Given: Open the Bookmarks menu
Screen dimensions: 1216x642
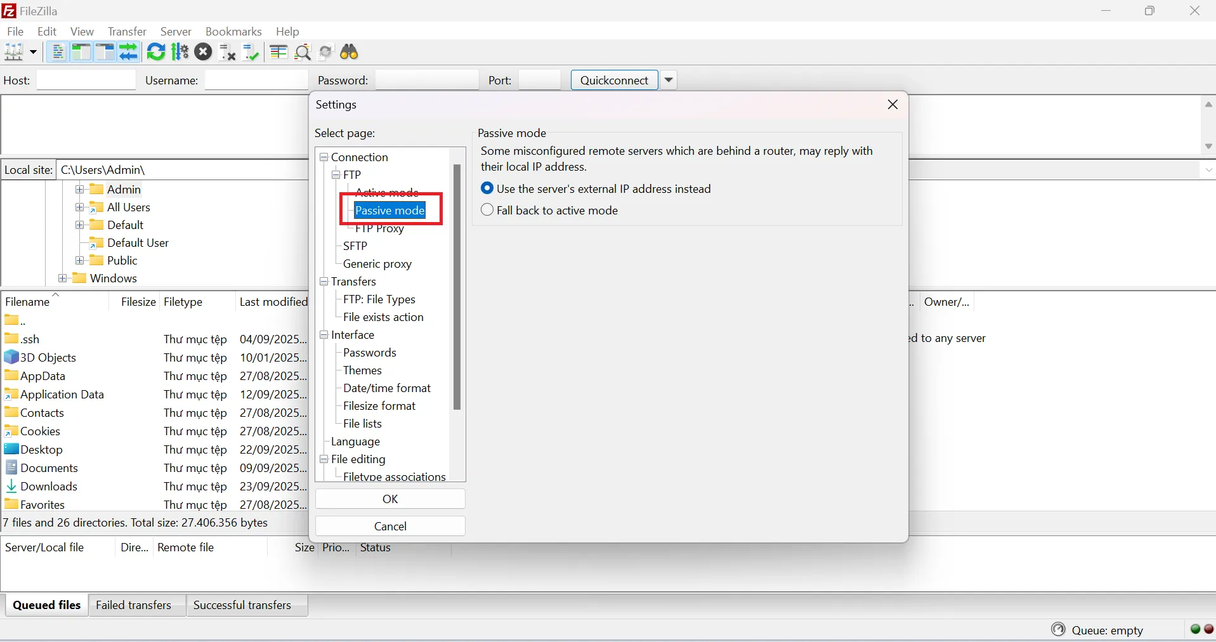Looking at the screenshot, I should 233,32.
